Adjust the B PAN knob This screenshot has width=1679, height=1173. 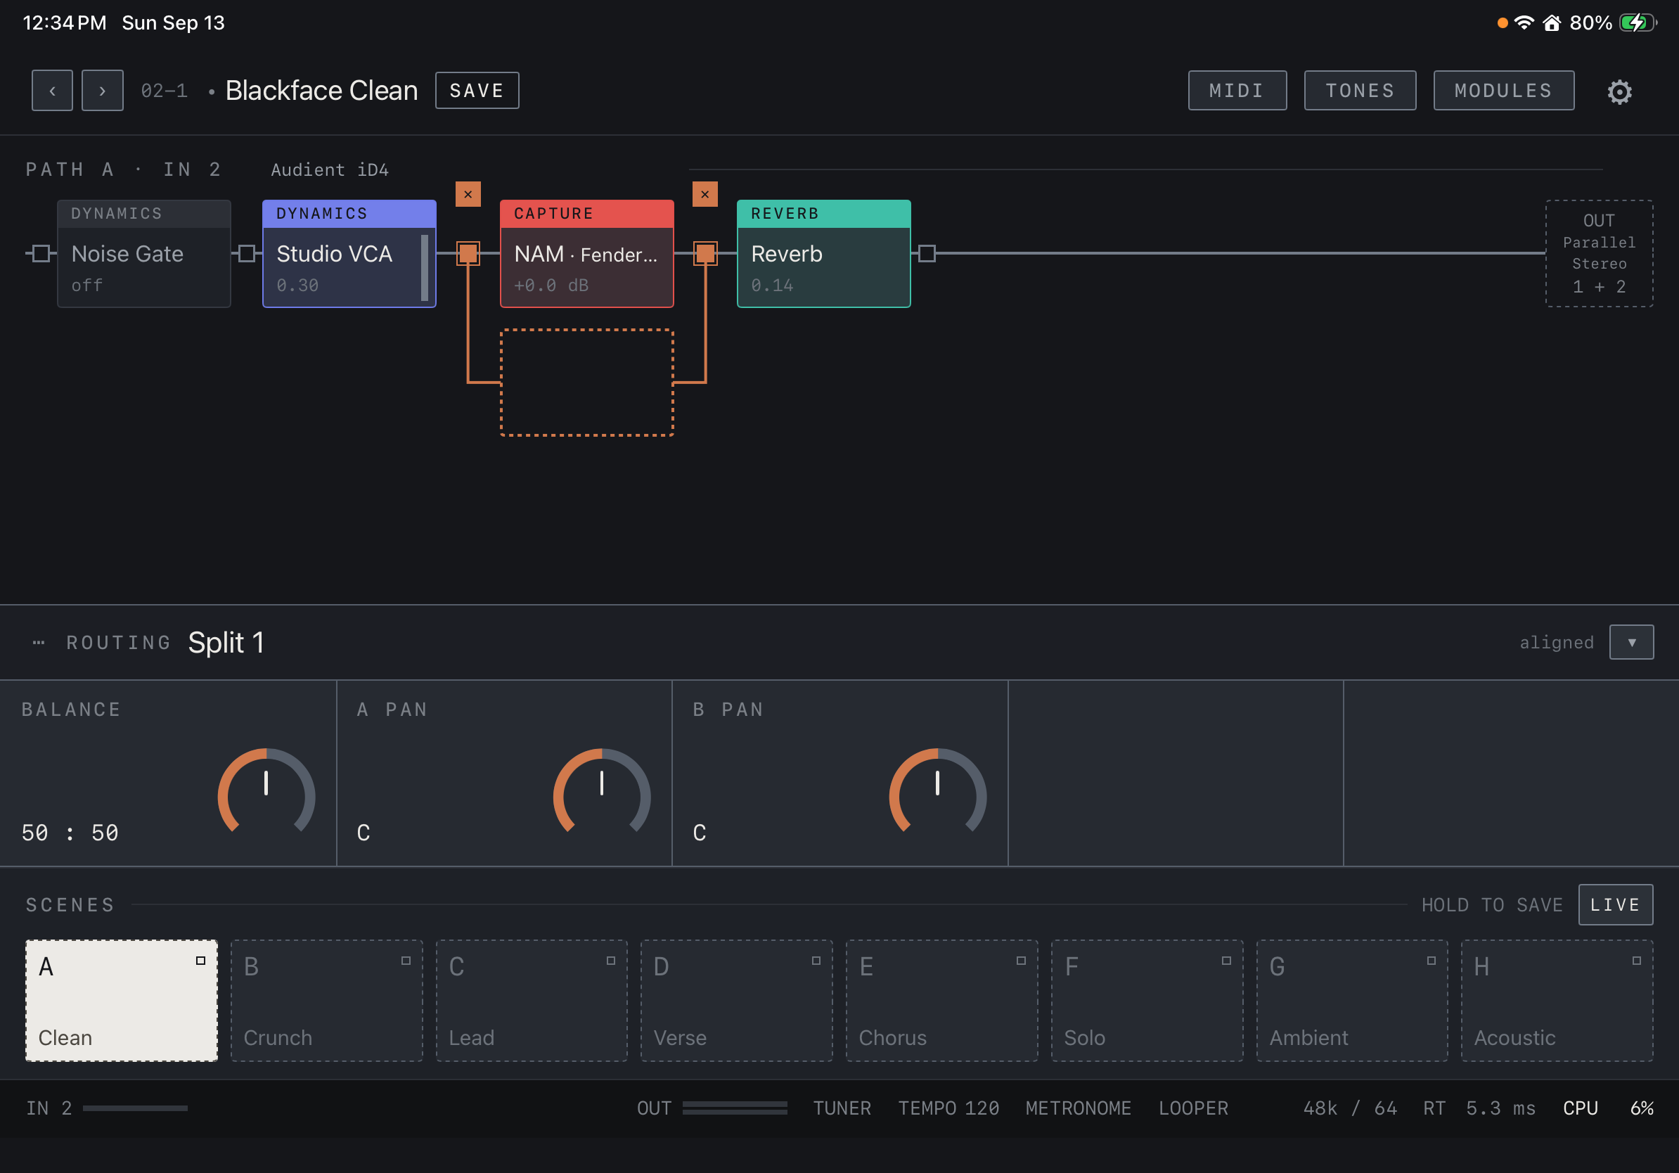(937, 792)
